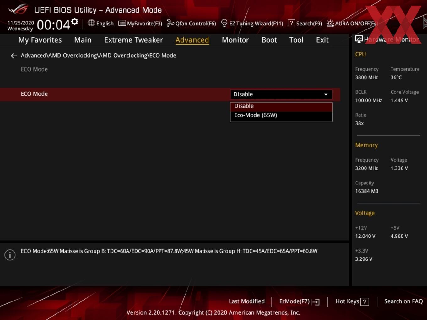Click the MyFavorite list icon
The height and width of the screenshot is (320, 427).
click(x=122, y=23)
